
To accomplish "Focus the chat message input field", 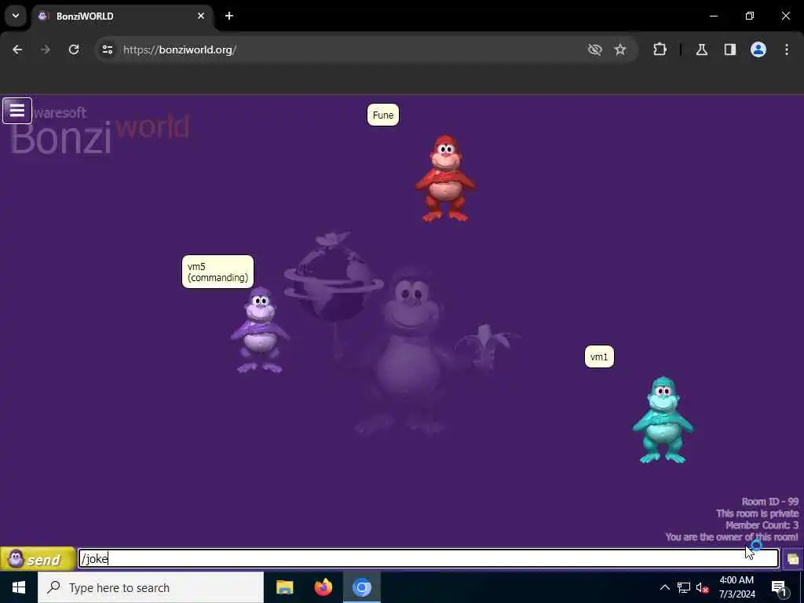I will 428,558.
